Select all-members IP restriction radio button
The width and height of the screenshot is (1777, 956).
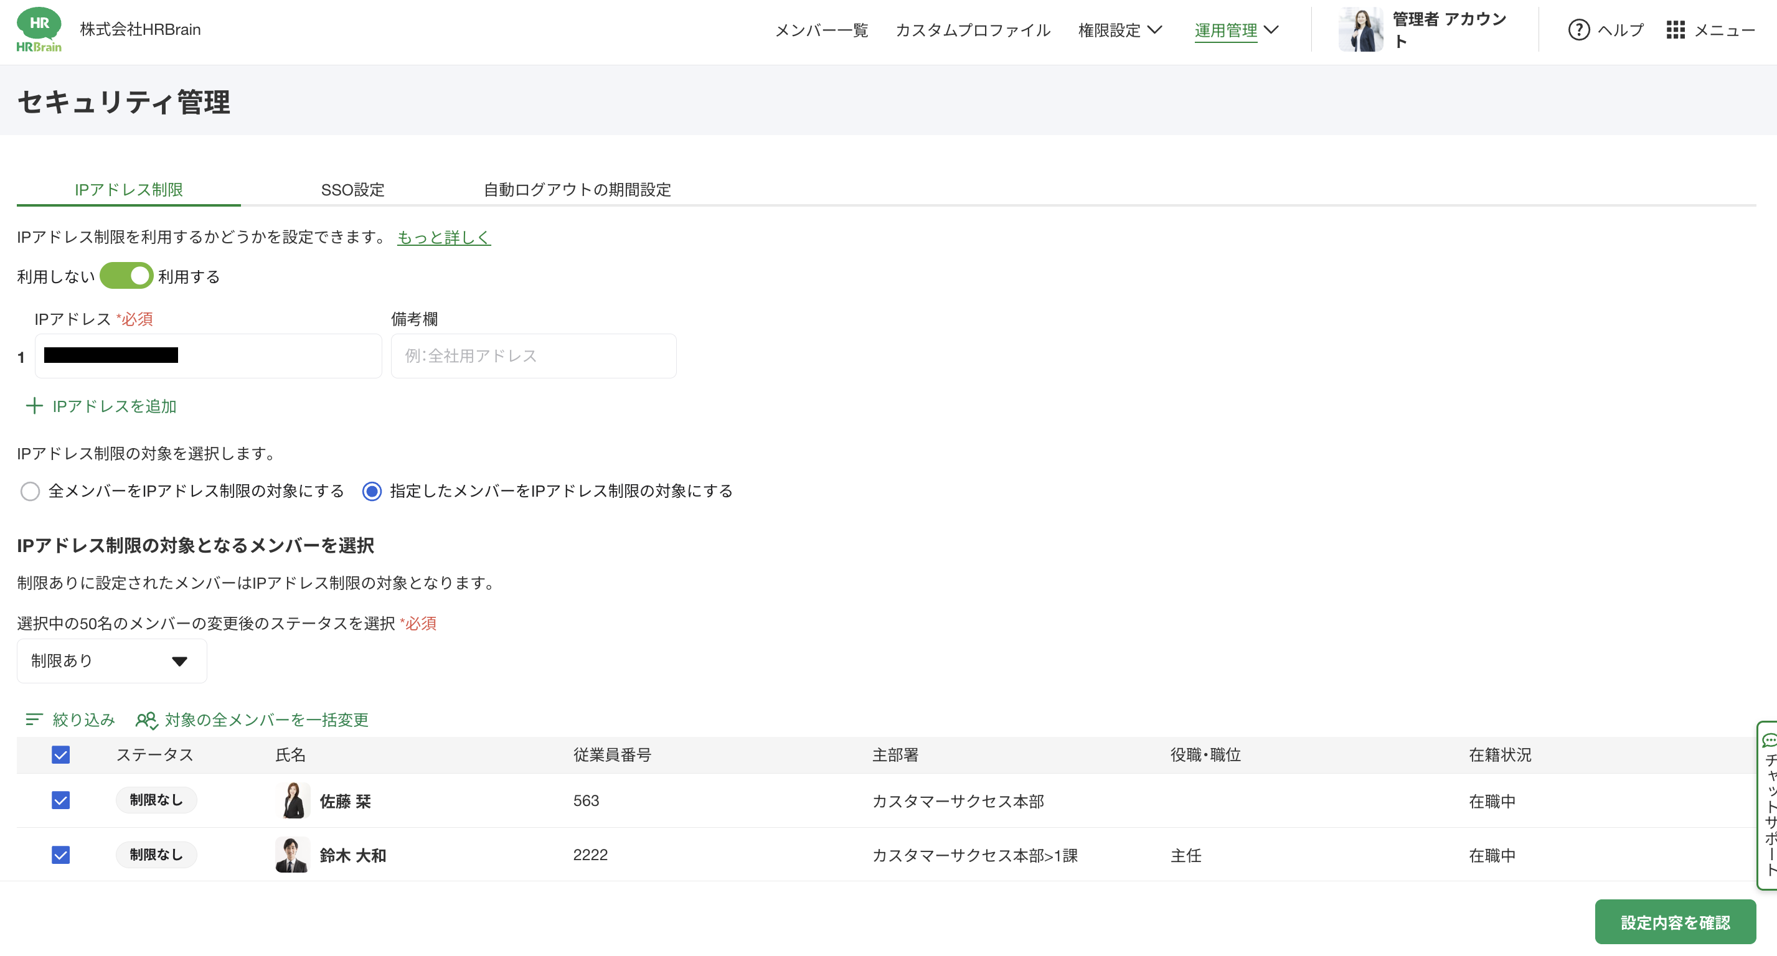click(30, 491)
